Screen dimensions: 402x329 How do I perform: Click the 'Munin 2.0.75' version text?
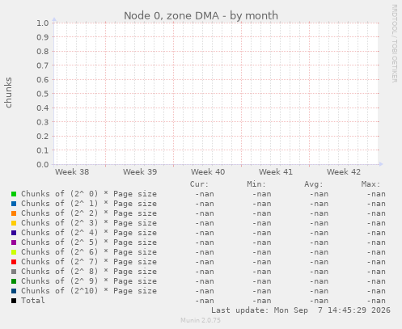pyautogui.click(x=201, y=320)
